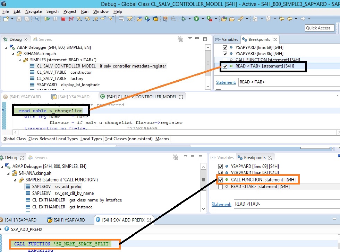Enable the READ ITAB breakpoint in bottom panel
Image resolution: width=340 pixels, height=252 pixels.
(220, 187)
